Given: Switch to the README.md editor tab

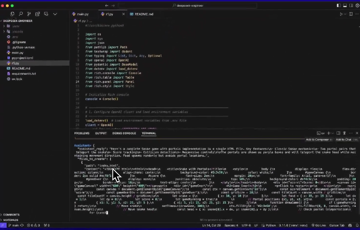Looking at the screenshot, I should (142, 14).
